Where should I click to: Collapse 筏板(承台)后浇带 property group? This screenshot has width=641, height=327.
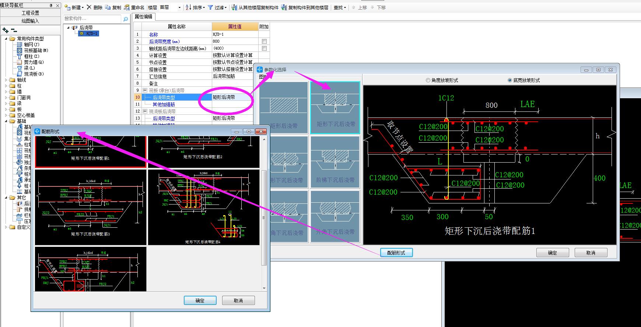coord(145,90)
